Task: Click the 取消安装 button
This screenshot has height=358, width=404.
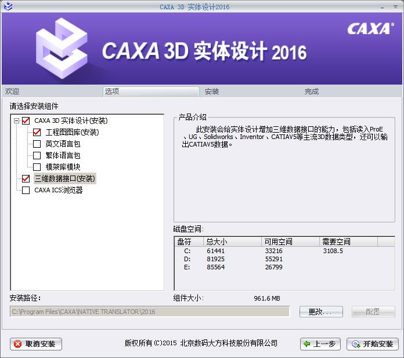Action: click(36, 344)
